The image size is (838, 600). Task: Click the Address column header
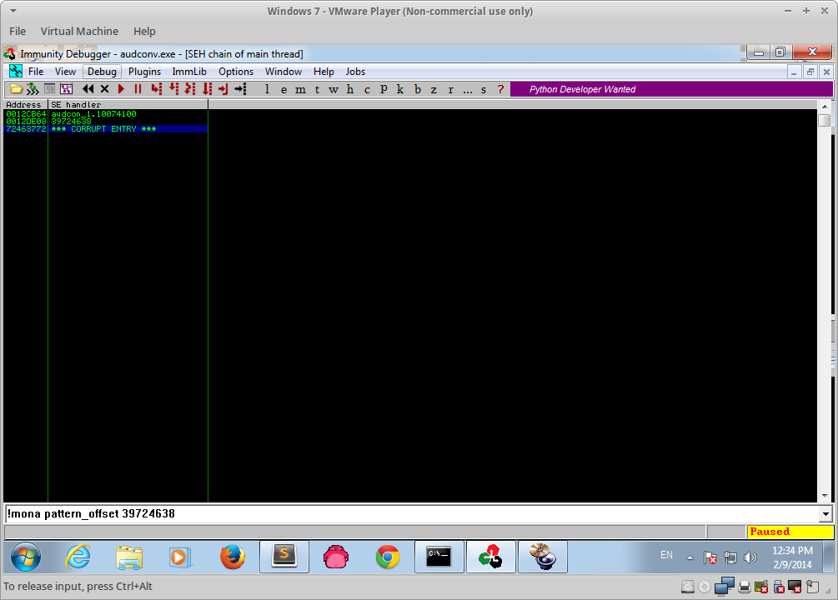click(x=26, y=105)
